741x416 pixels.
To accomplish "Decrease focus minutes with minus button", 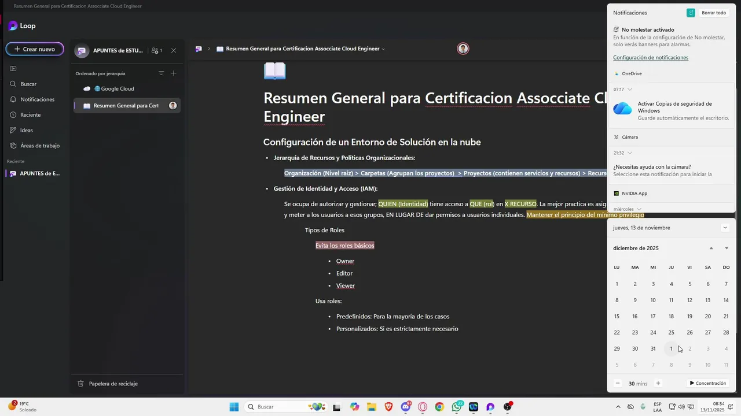I will [617, 383].
